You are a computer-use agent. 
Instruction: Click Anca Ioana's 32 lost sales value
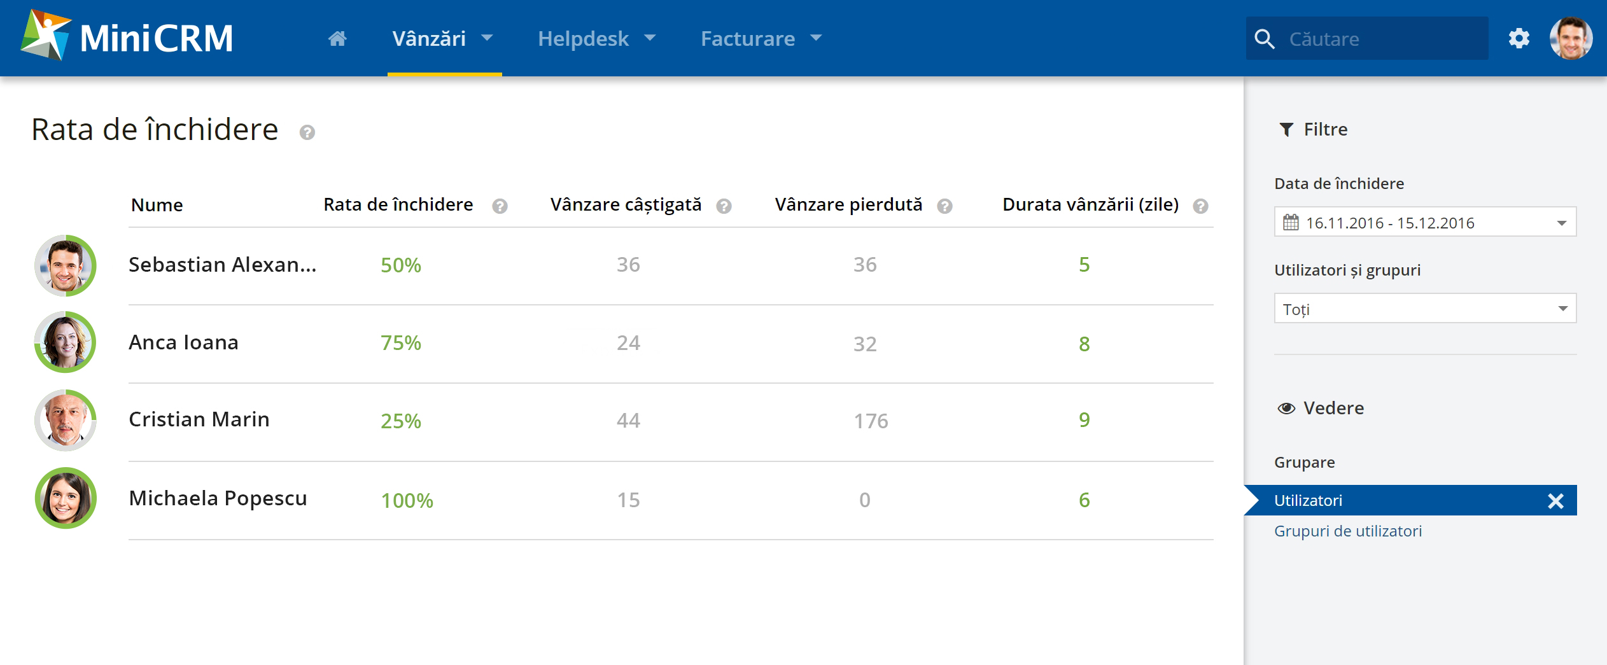pyautogui.click(x=865, y=344)
